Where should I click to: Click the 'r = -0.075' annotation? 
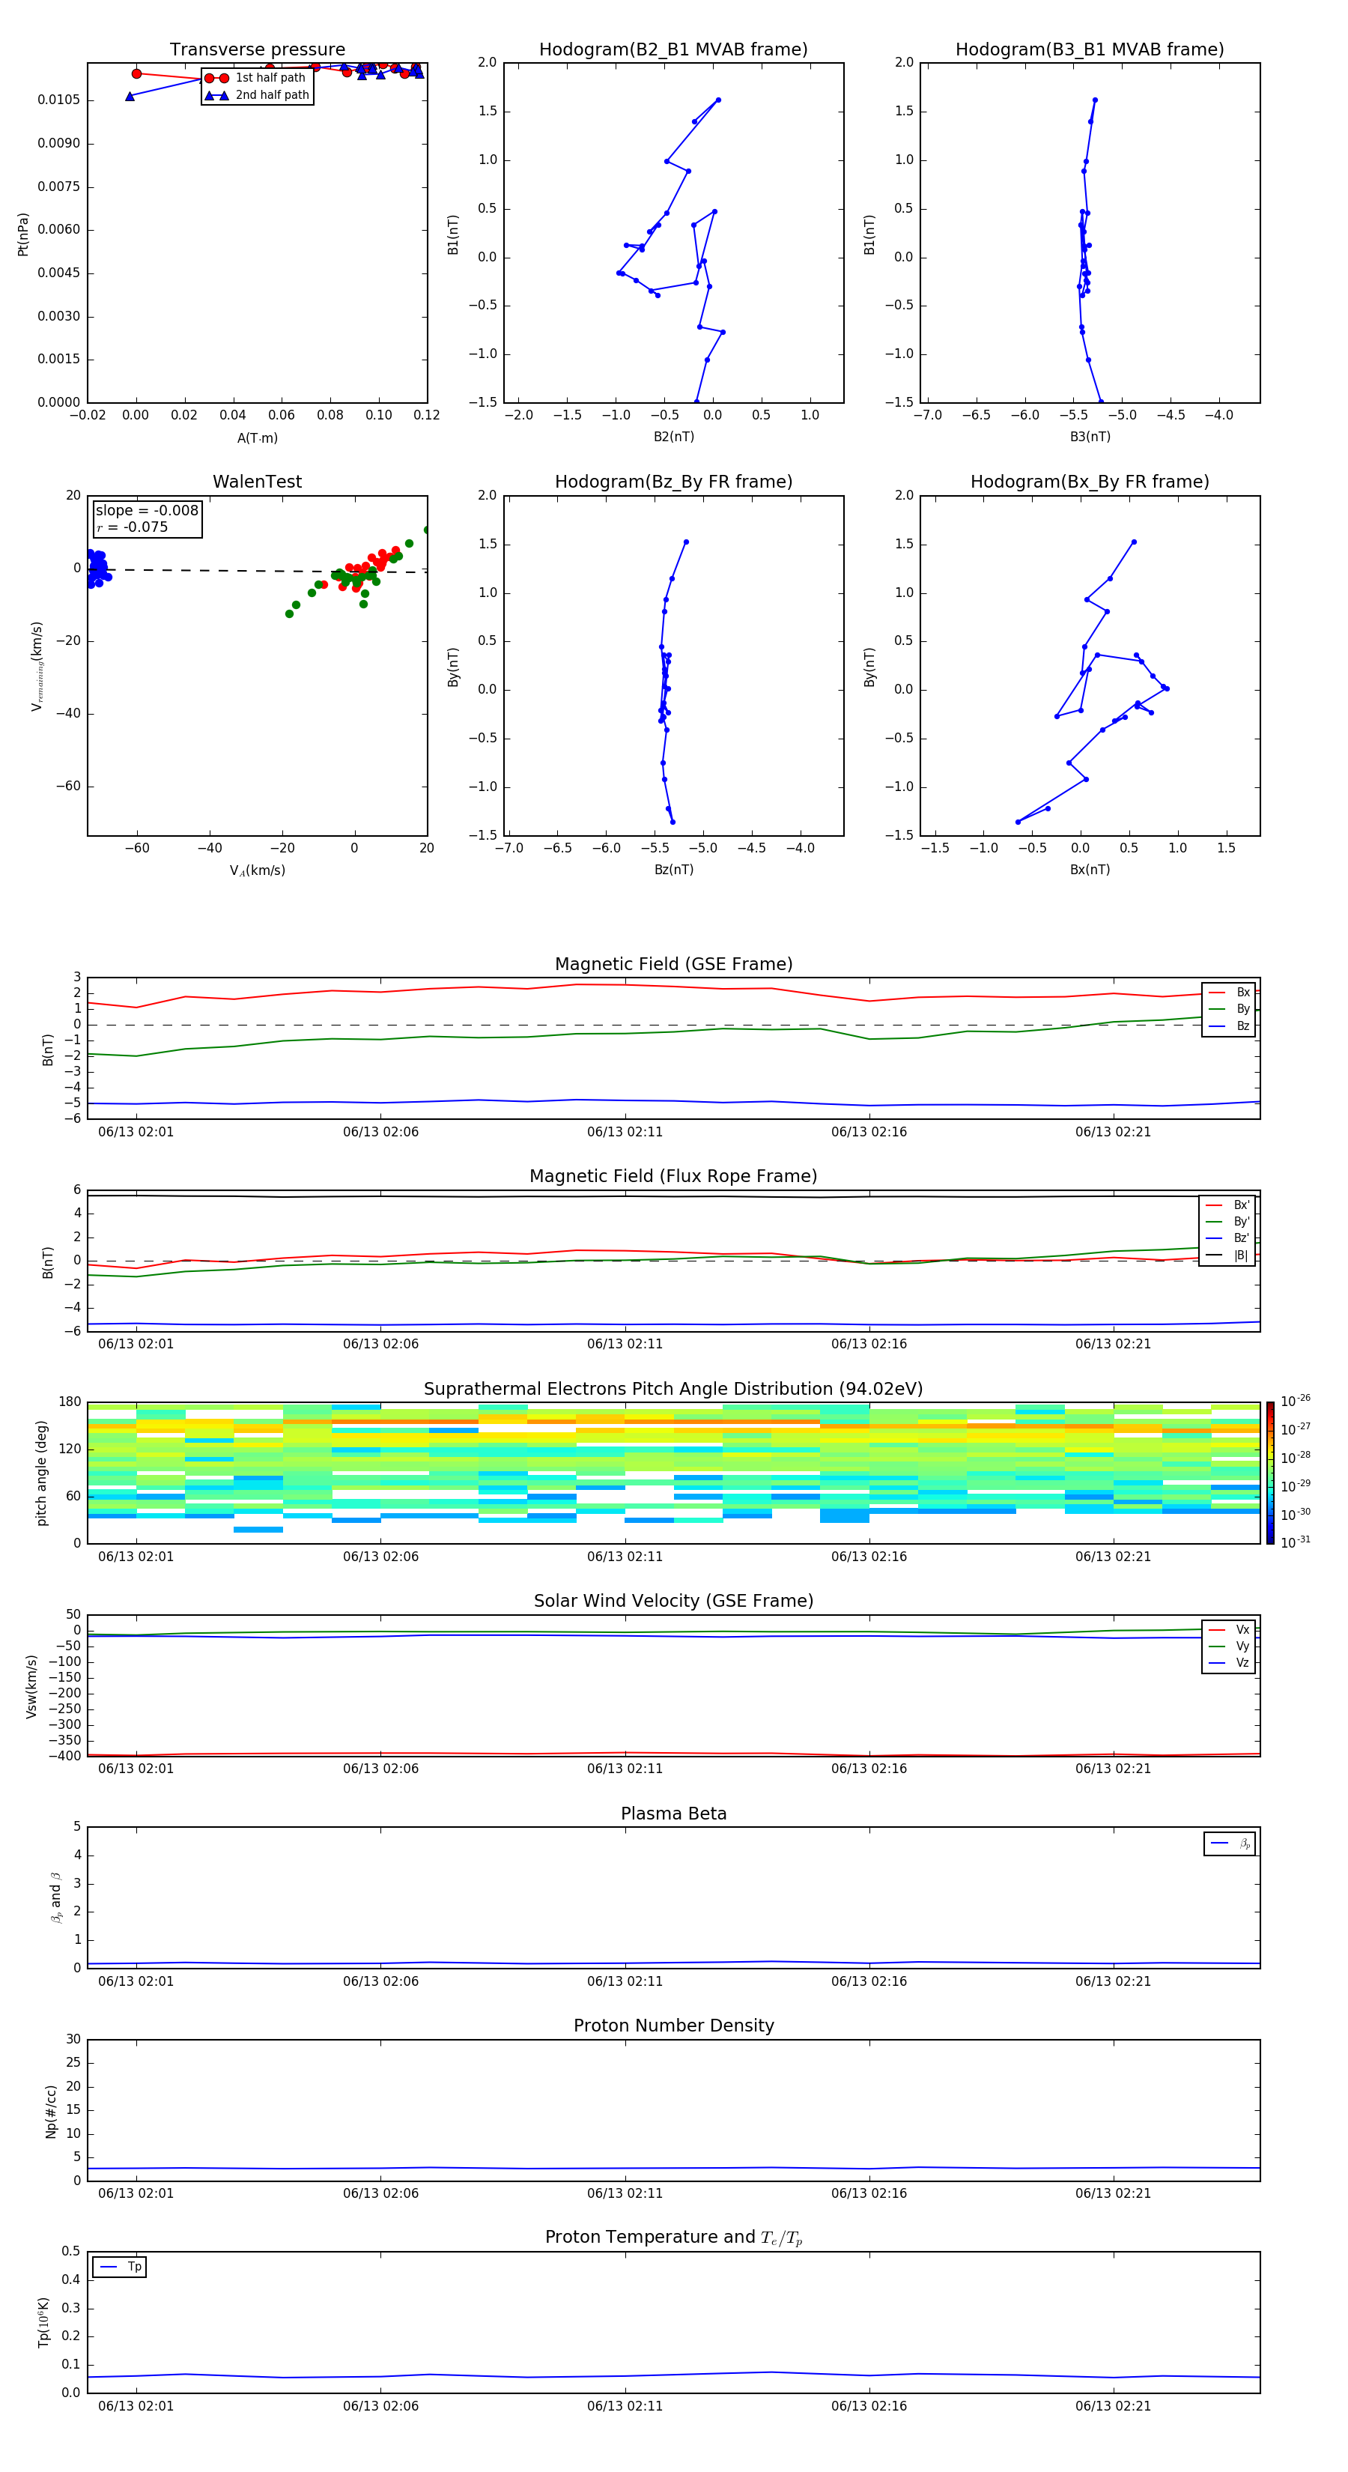coord(133,527)
